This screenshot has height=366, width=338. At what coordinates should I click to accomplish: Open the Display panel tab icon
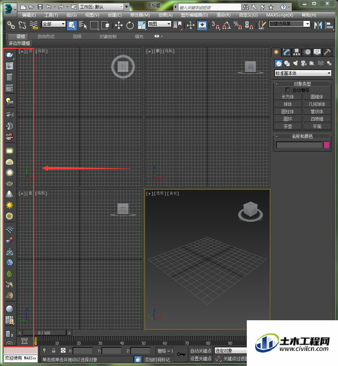point(317,52)
